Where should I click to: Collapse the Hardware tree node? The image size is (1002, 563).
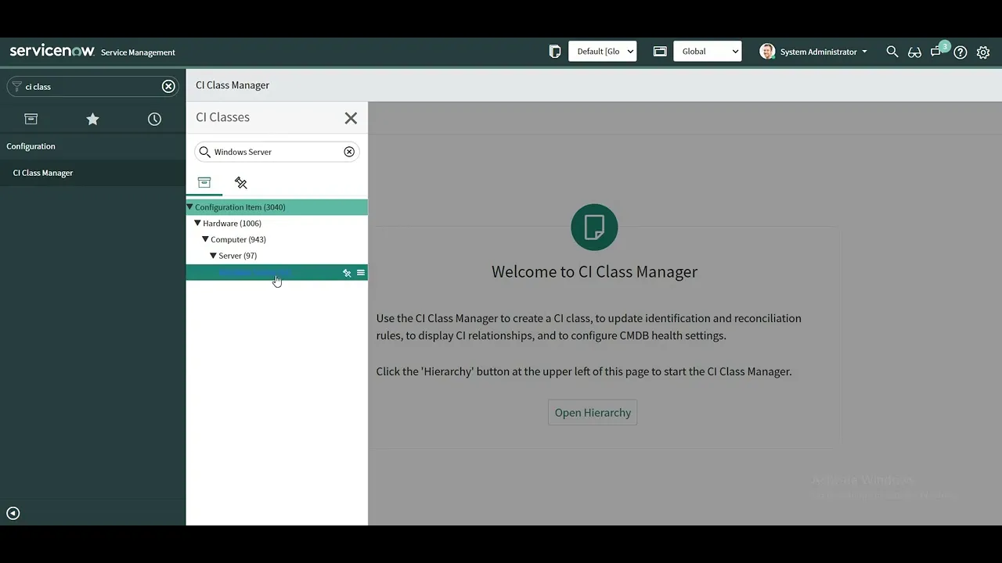pos(197,224)
